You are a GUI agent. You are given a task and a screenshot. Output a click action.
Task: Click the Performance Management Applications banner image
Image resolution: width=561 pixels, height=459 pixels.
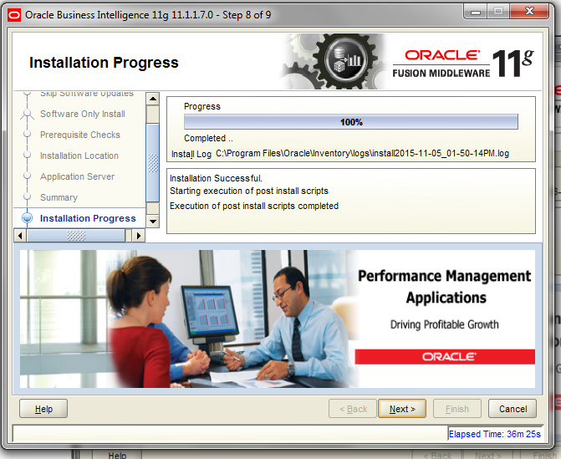pos(278,319)
